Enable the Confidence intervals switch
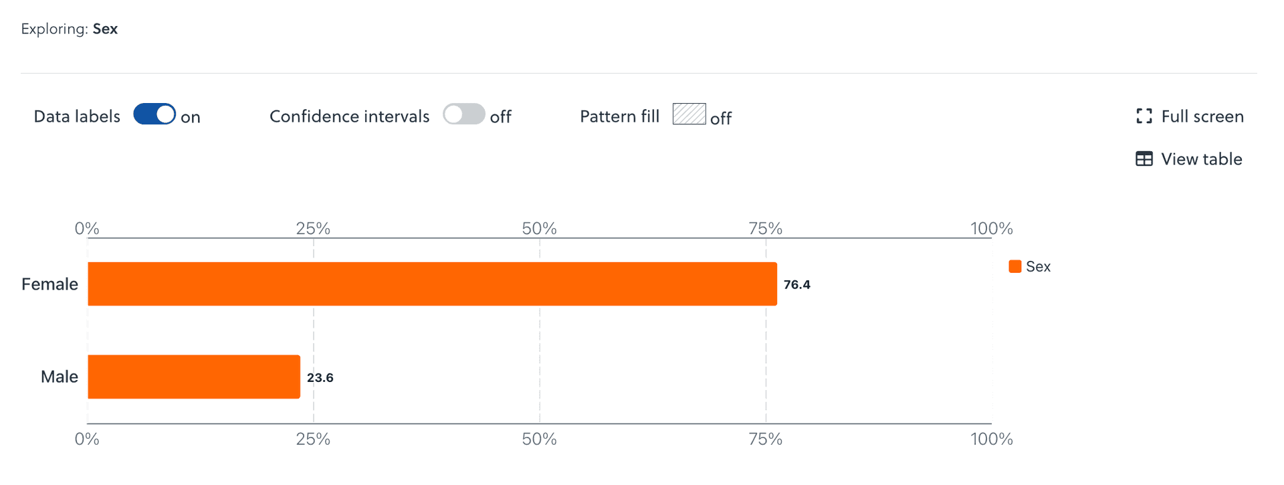The image size is (1284, 485). [x=463, y=114]
